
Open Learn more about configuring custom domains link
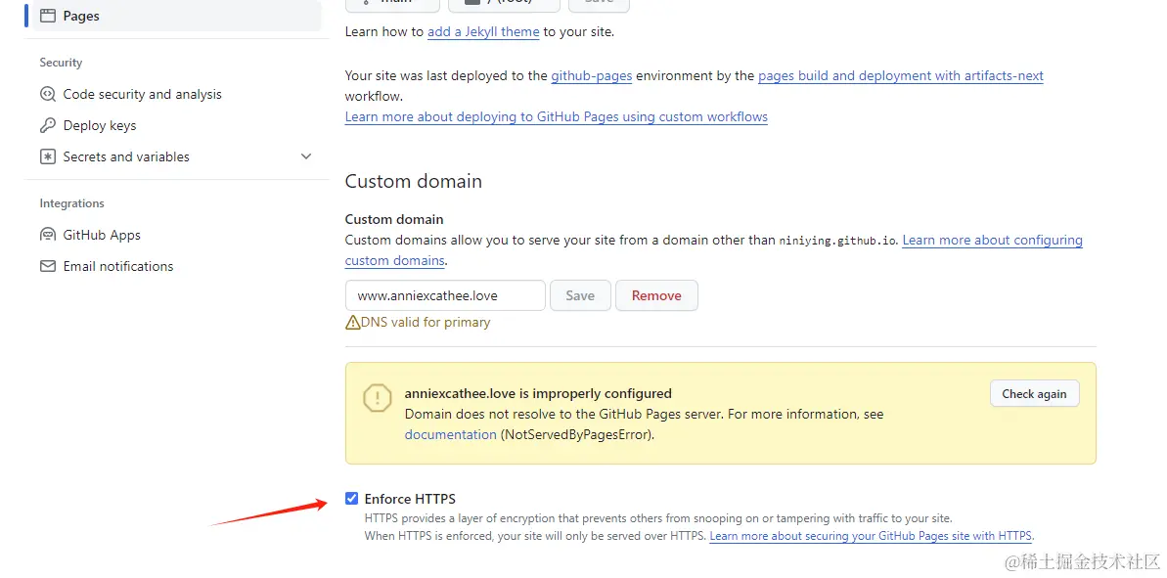992,241
